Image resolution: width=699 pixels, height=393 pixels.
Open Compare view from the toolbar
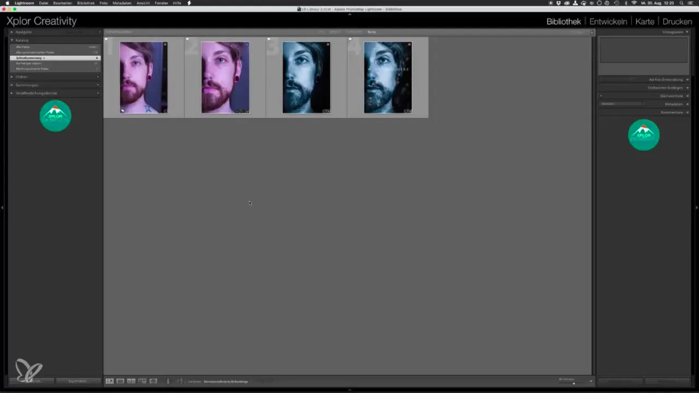point(131,381)
